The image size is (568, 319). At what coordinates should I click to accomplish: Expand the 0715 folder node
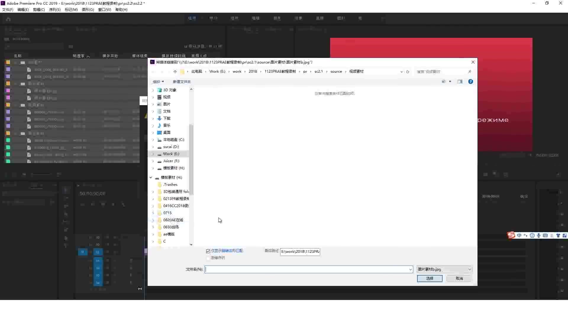153,213
